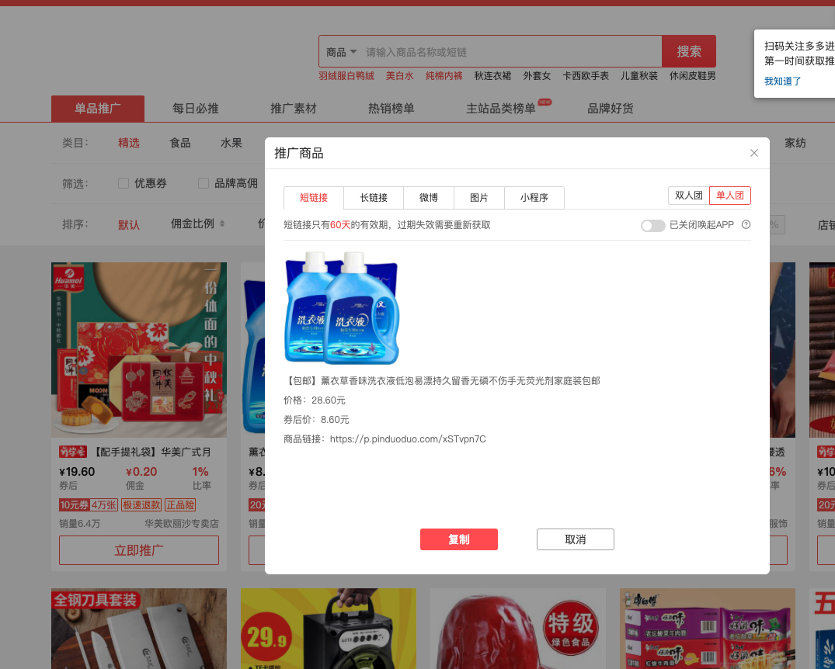Click the 纯棉内裤 hot keyword

tap(444, 76)
